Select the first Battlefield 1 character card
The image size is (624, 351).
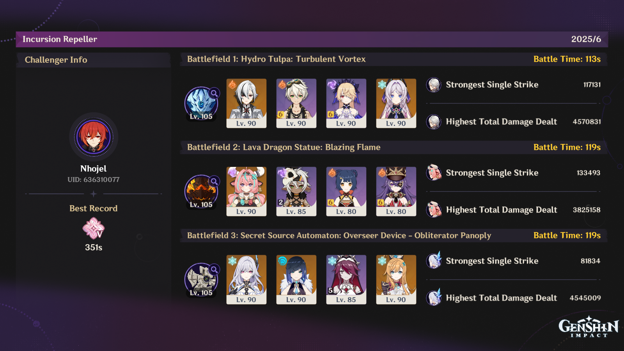click(x=246, y=103)
